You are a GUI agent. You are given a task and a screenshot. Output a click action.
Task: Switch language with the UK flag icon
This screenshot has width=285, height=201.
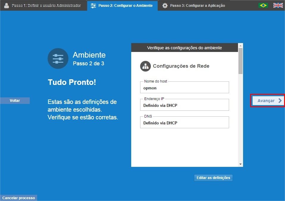click(278, 5)
